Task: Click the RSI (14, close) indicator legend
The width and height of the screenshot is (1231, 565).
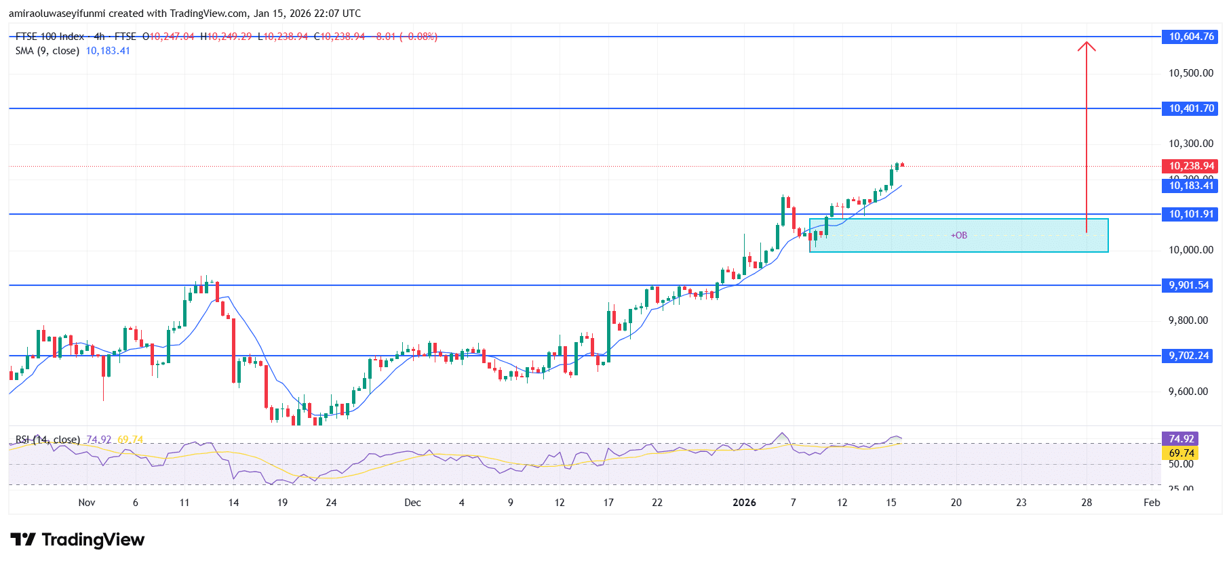Action: point(47,440)
